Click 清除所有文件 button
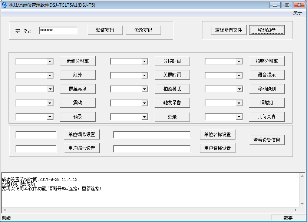This screenshot has width=307, height=222. coord(228,30)
